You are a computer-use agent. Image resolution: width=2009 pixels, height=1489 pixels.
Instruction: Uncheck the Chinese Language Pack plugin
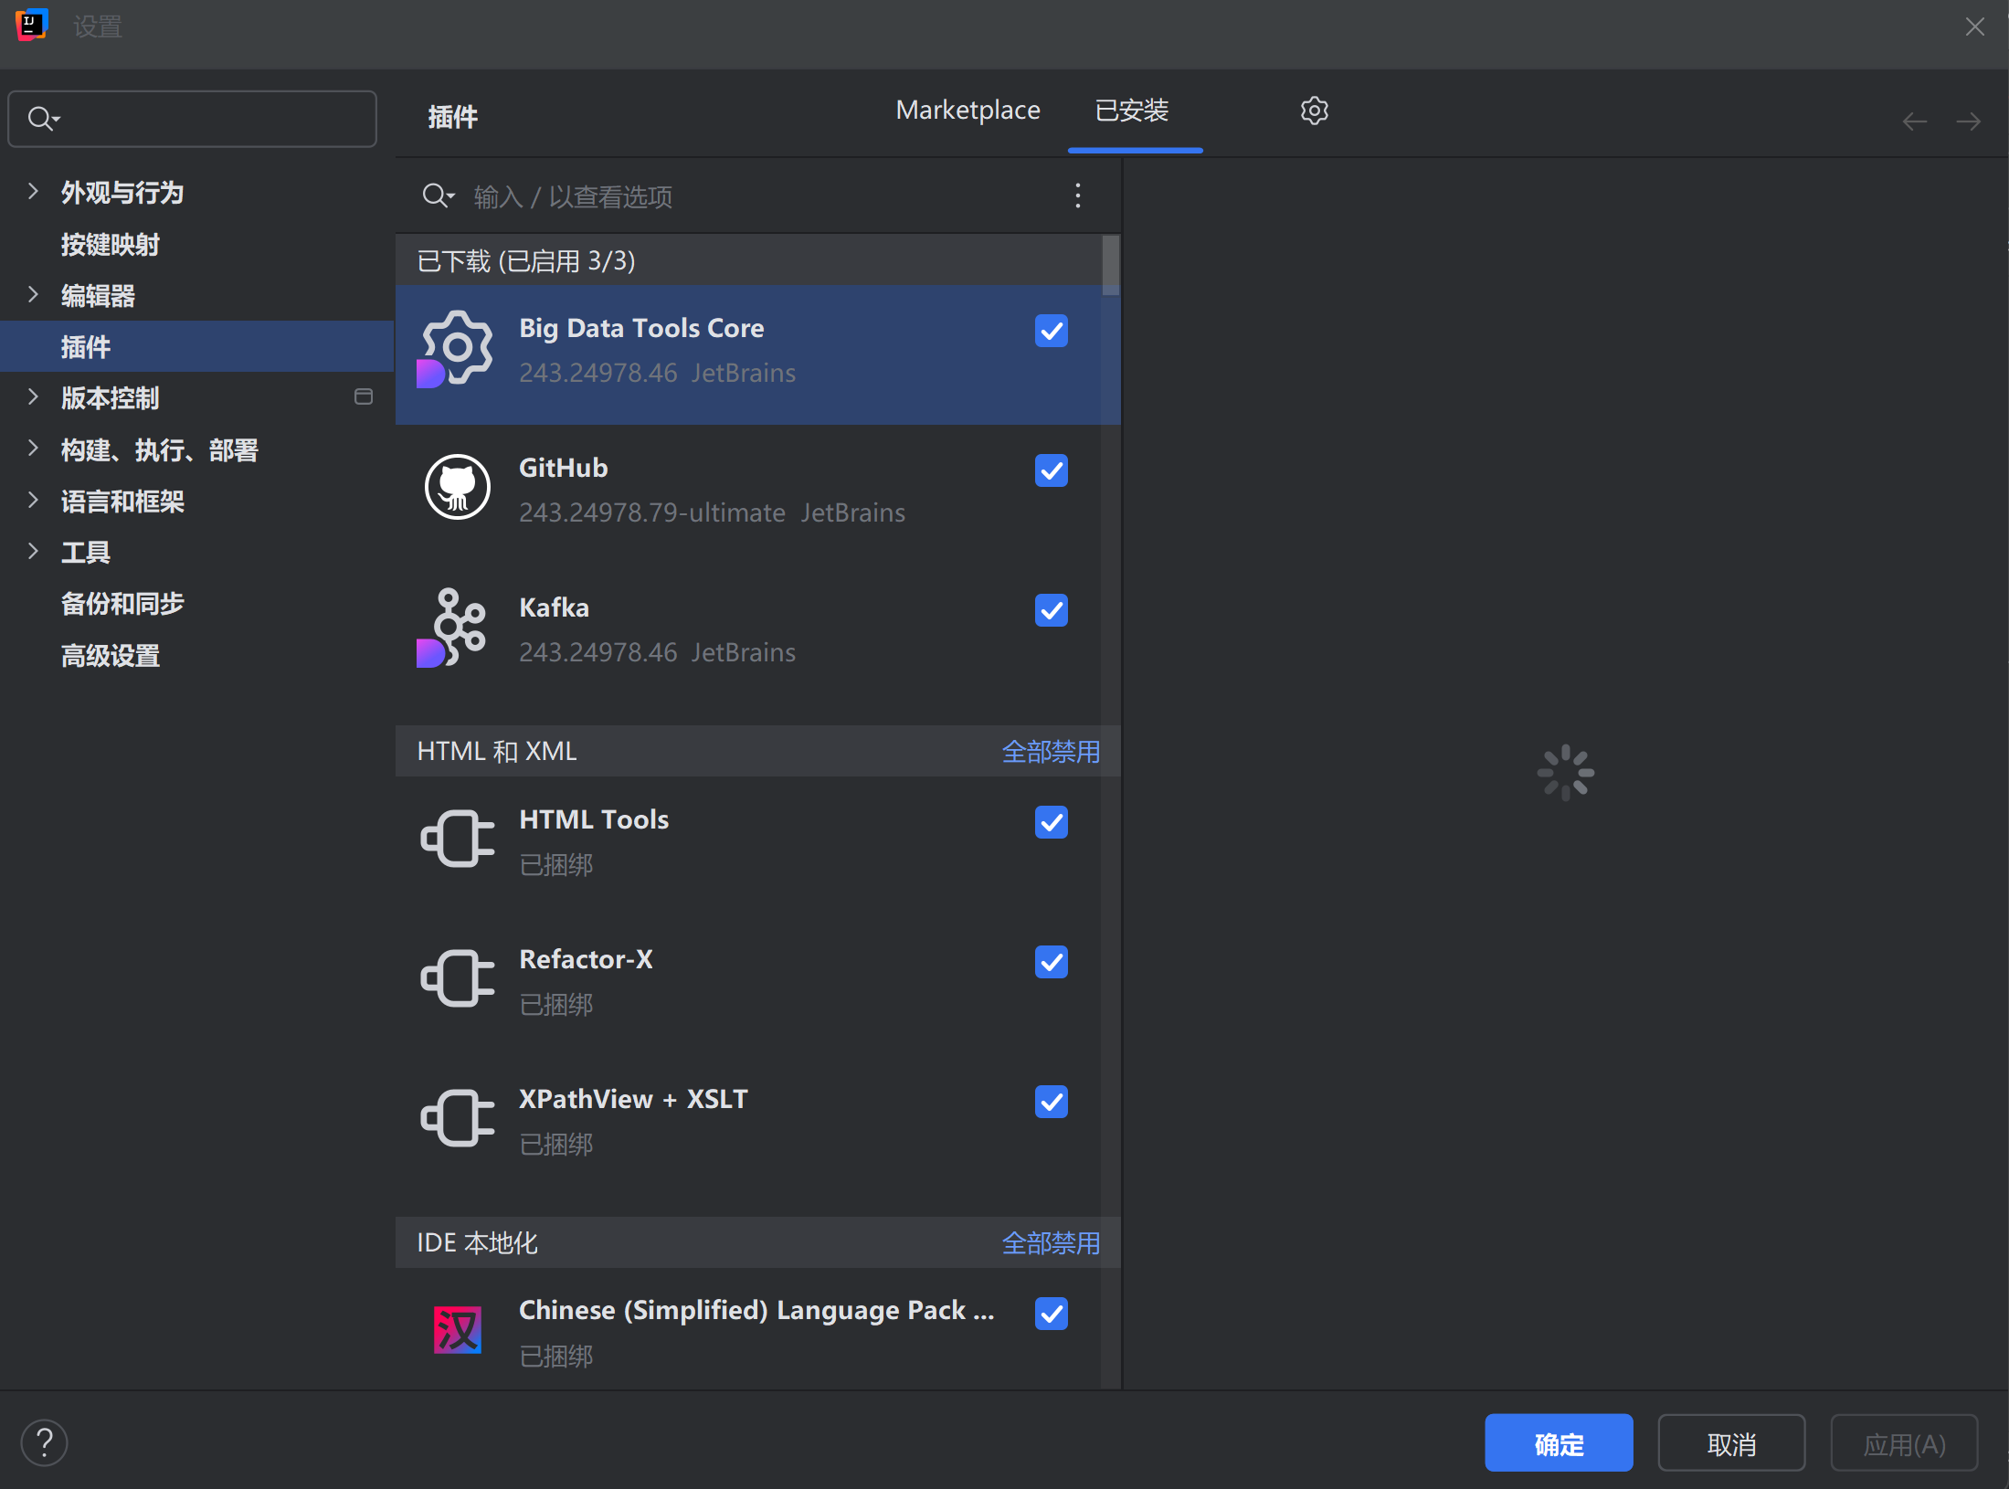(1052, 1314)
